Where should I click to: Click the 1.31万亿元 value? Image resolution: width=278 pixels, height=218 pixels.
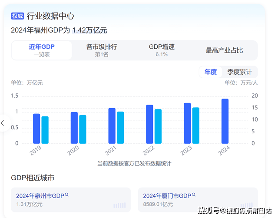pos(30,205)
